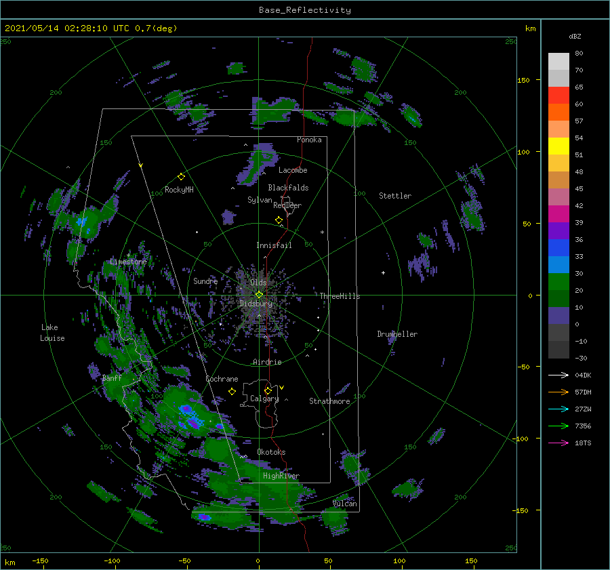The image size is (610, 570).
Task: Choose the bright green 30–20 dBZ swatch
Action: pos(558,282)
